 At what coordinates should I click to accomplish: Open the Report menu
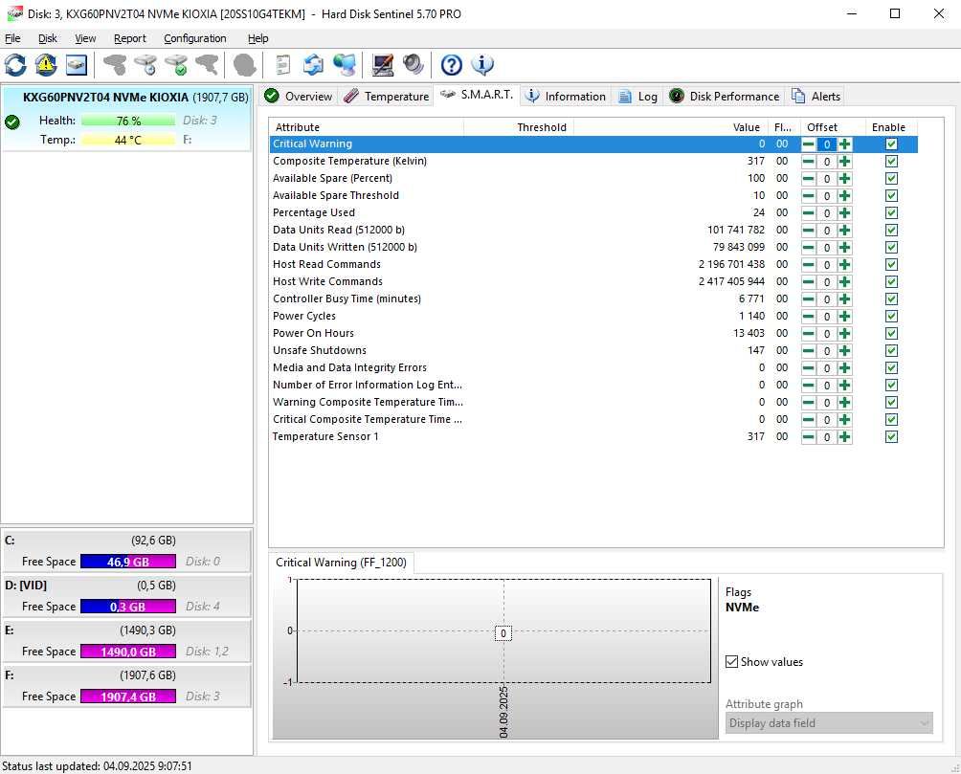[130, 38]
